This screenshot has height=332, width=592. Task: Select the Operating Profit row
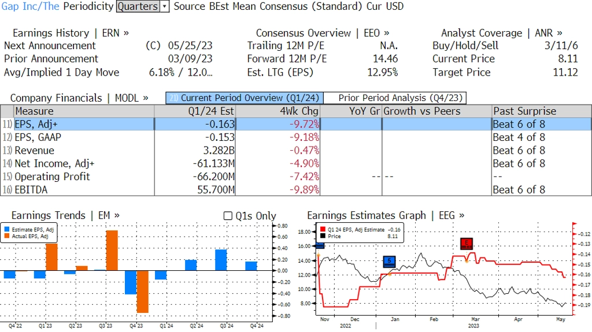pyautogui.click(x=295, y=177)
